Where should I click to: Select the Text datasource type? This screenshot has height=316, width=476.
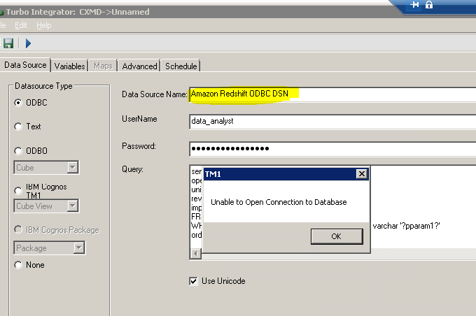tap(18, 127)
